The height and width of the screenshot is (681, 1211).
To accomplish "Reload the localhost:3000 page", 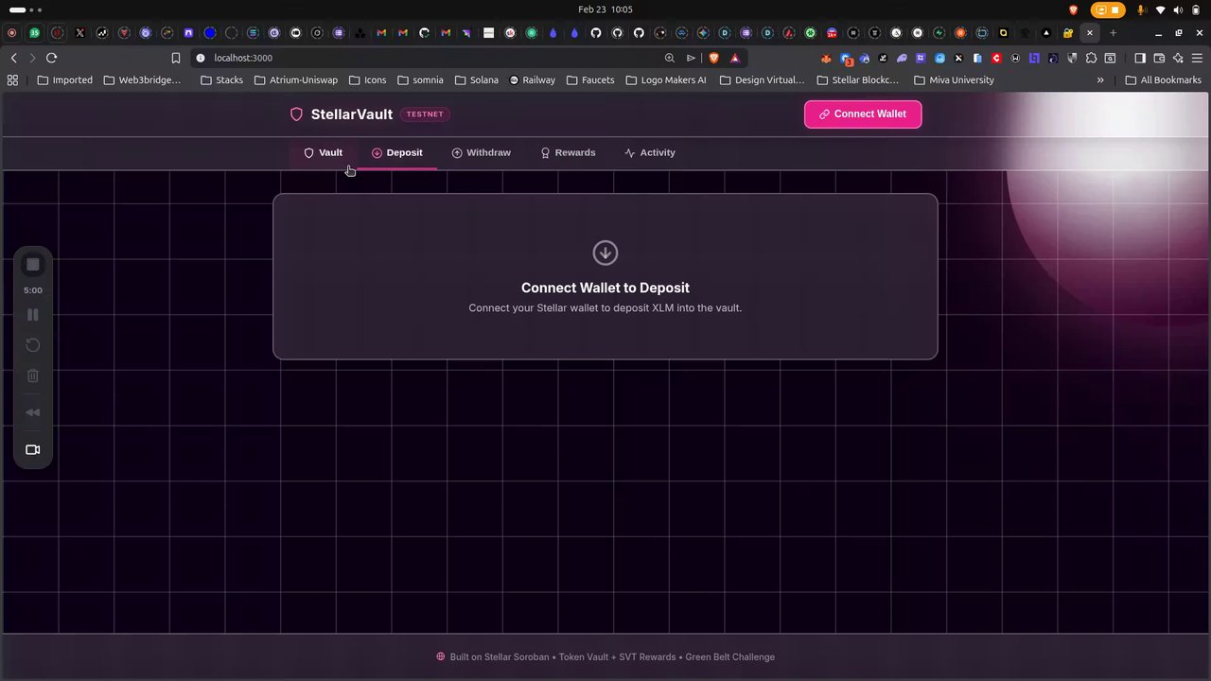I will click(x=52, y=58).
